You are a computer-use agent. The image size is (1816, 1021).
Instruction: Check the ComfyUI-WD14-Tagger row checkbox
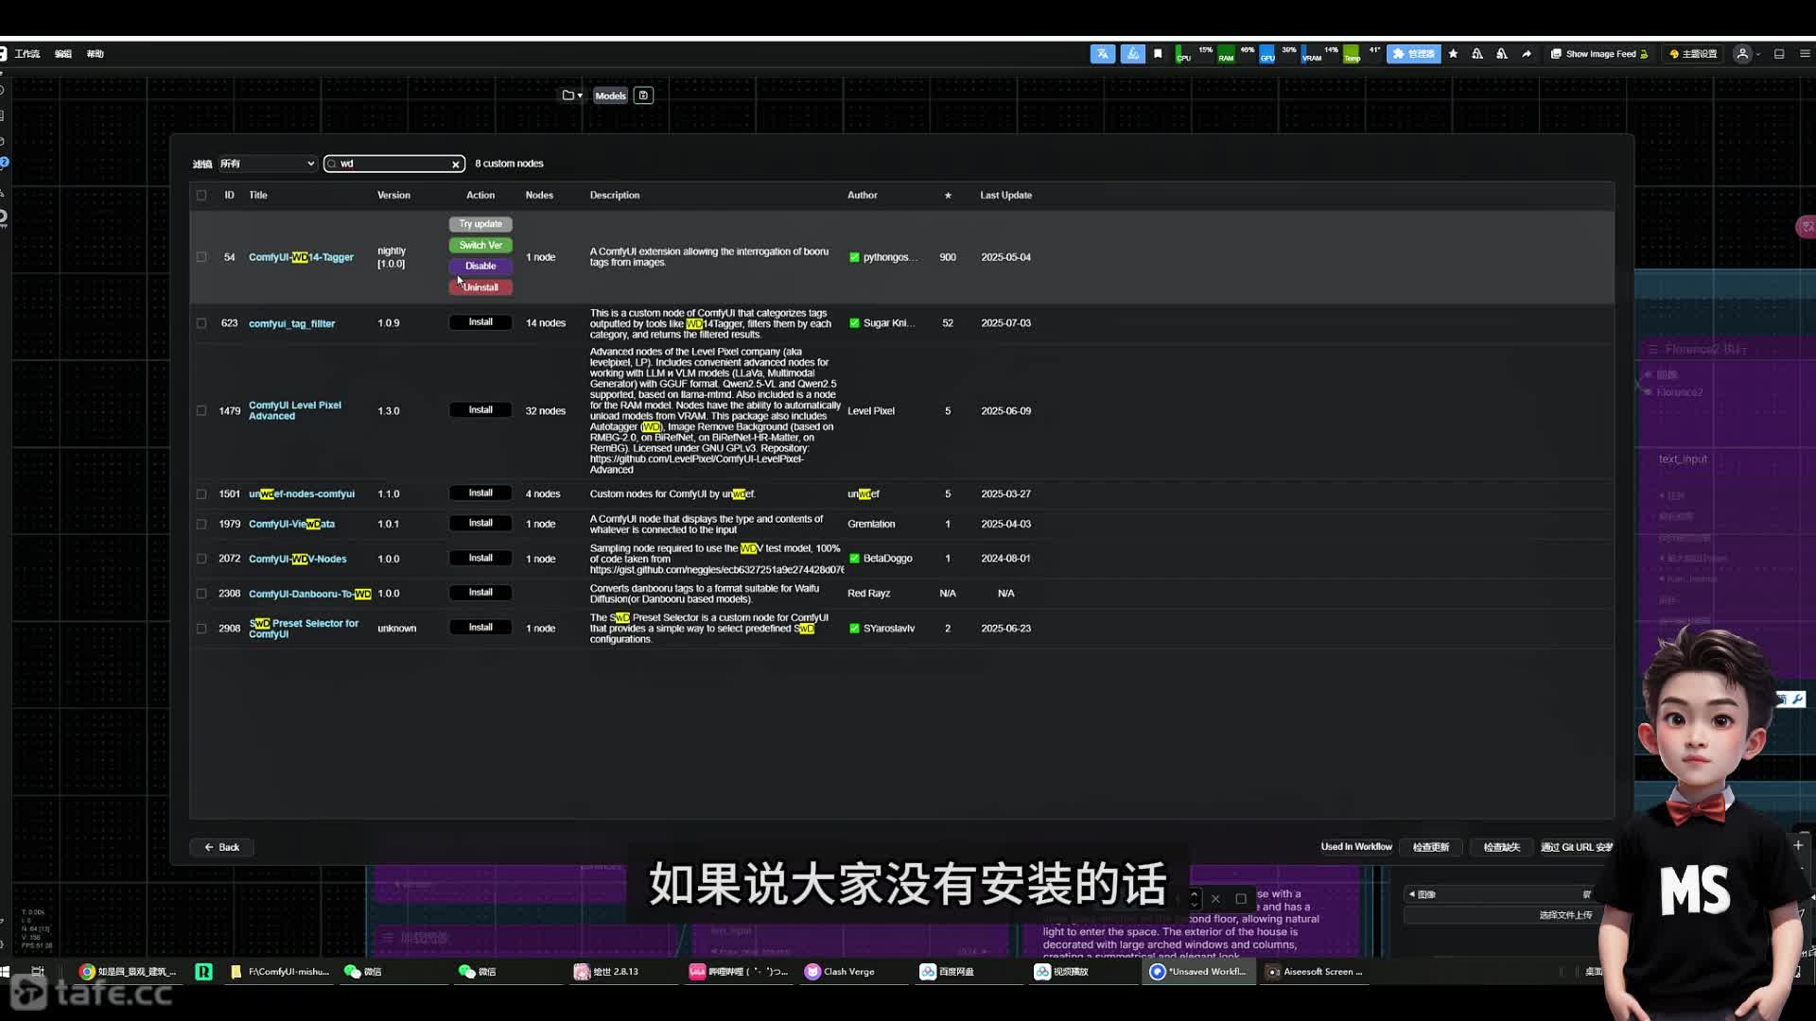(x=201, y=257)
